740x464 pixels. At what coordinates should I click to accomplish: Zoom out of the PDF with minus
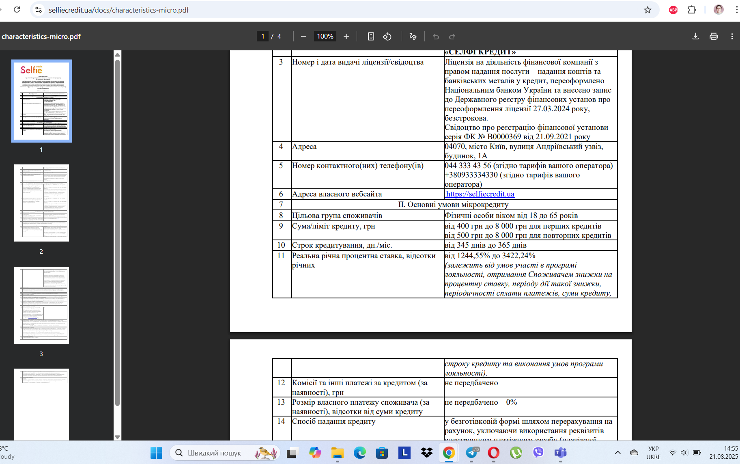point(303,37)
